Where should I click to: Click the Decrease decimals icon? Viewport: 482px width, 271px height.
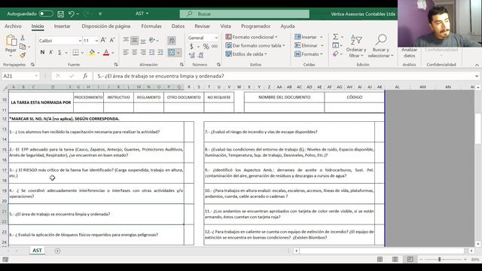(201, 56)
